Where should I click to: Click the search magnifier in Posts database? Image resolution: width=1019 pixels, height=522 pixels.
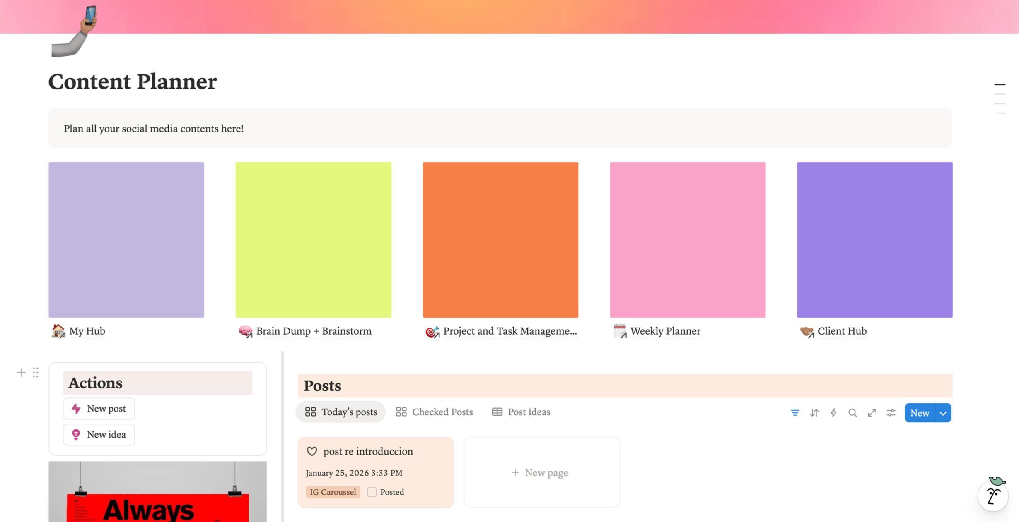point(852,413)
